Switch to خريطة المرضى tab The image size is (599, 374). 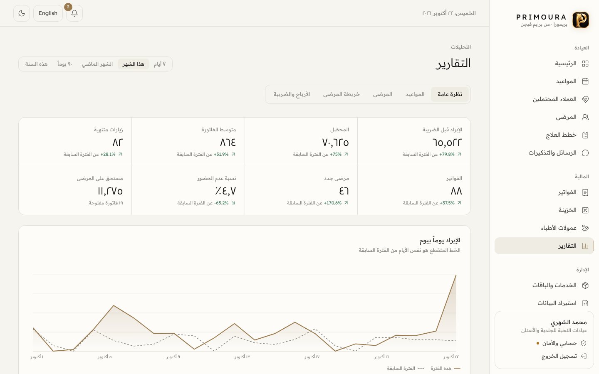pyautogui.click(x=342, y=94)
